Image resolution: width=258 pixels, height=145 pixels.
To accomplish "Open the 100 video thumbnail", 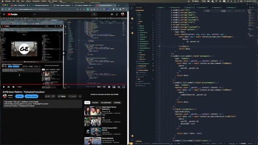I will [x=93, y=122].
